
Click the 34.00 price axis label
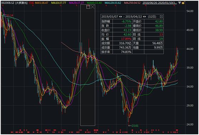point(190,87)
